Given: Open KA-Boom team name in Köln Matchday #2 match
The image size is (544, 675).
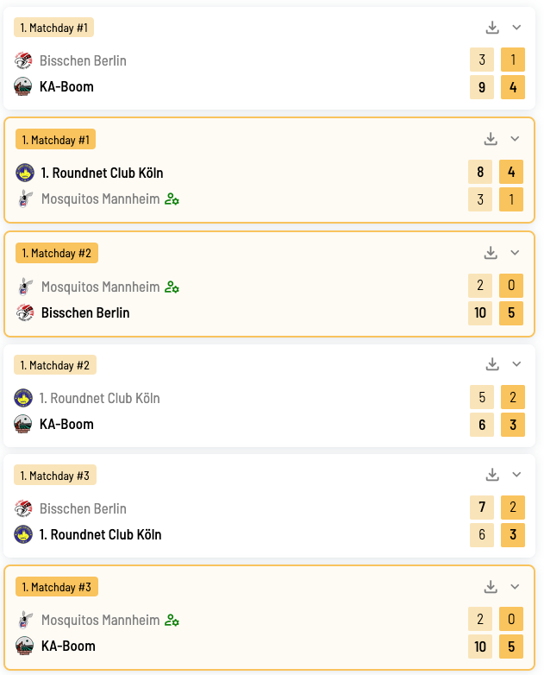Looking at the screenshot, I should point(66,424).
